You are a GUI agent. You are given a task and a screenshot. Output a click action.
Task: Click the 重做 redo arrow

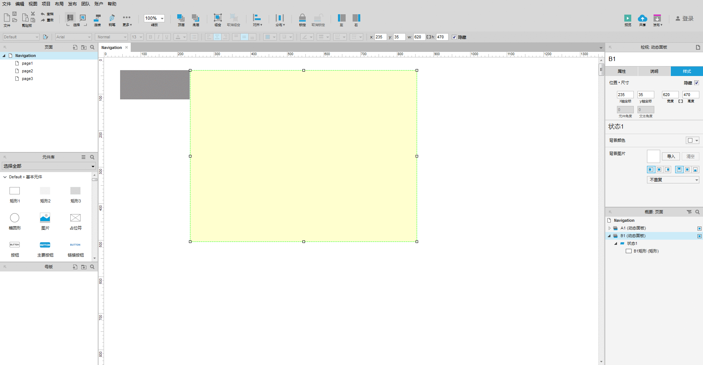tap(43, 20)
